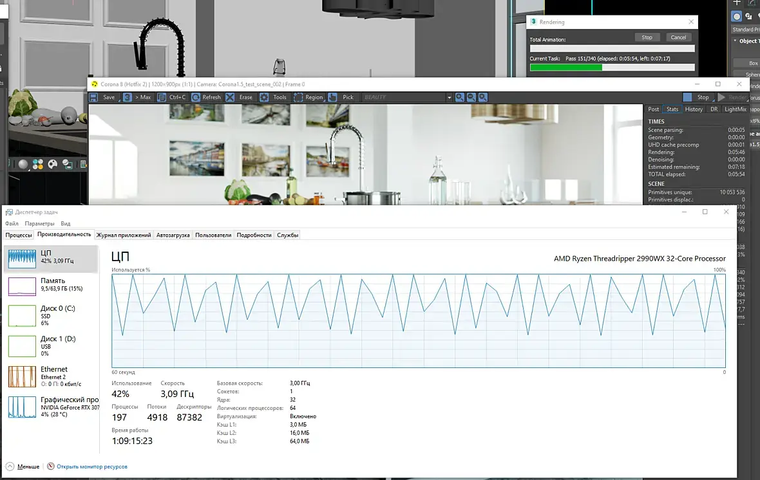Viewport: 760px width, 480px height.
Task: Switch to Службы tab
Action: (287, 235)
